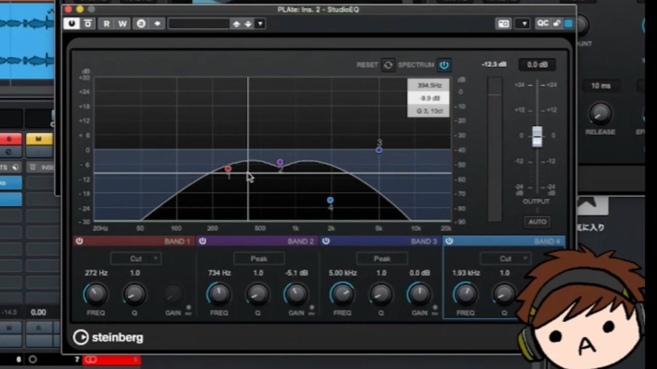Screen dimensions: 657x369
Task: Toggle the QC quick controls button
Action: point(543,23)
